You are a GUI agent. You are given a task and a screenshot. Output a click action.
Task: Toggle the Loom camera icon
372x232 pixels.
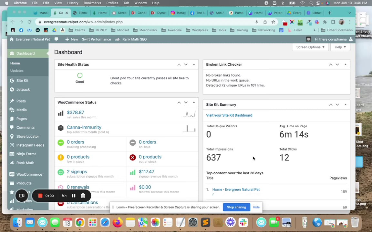22,196
